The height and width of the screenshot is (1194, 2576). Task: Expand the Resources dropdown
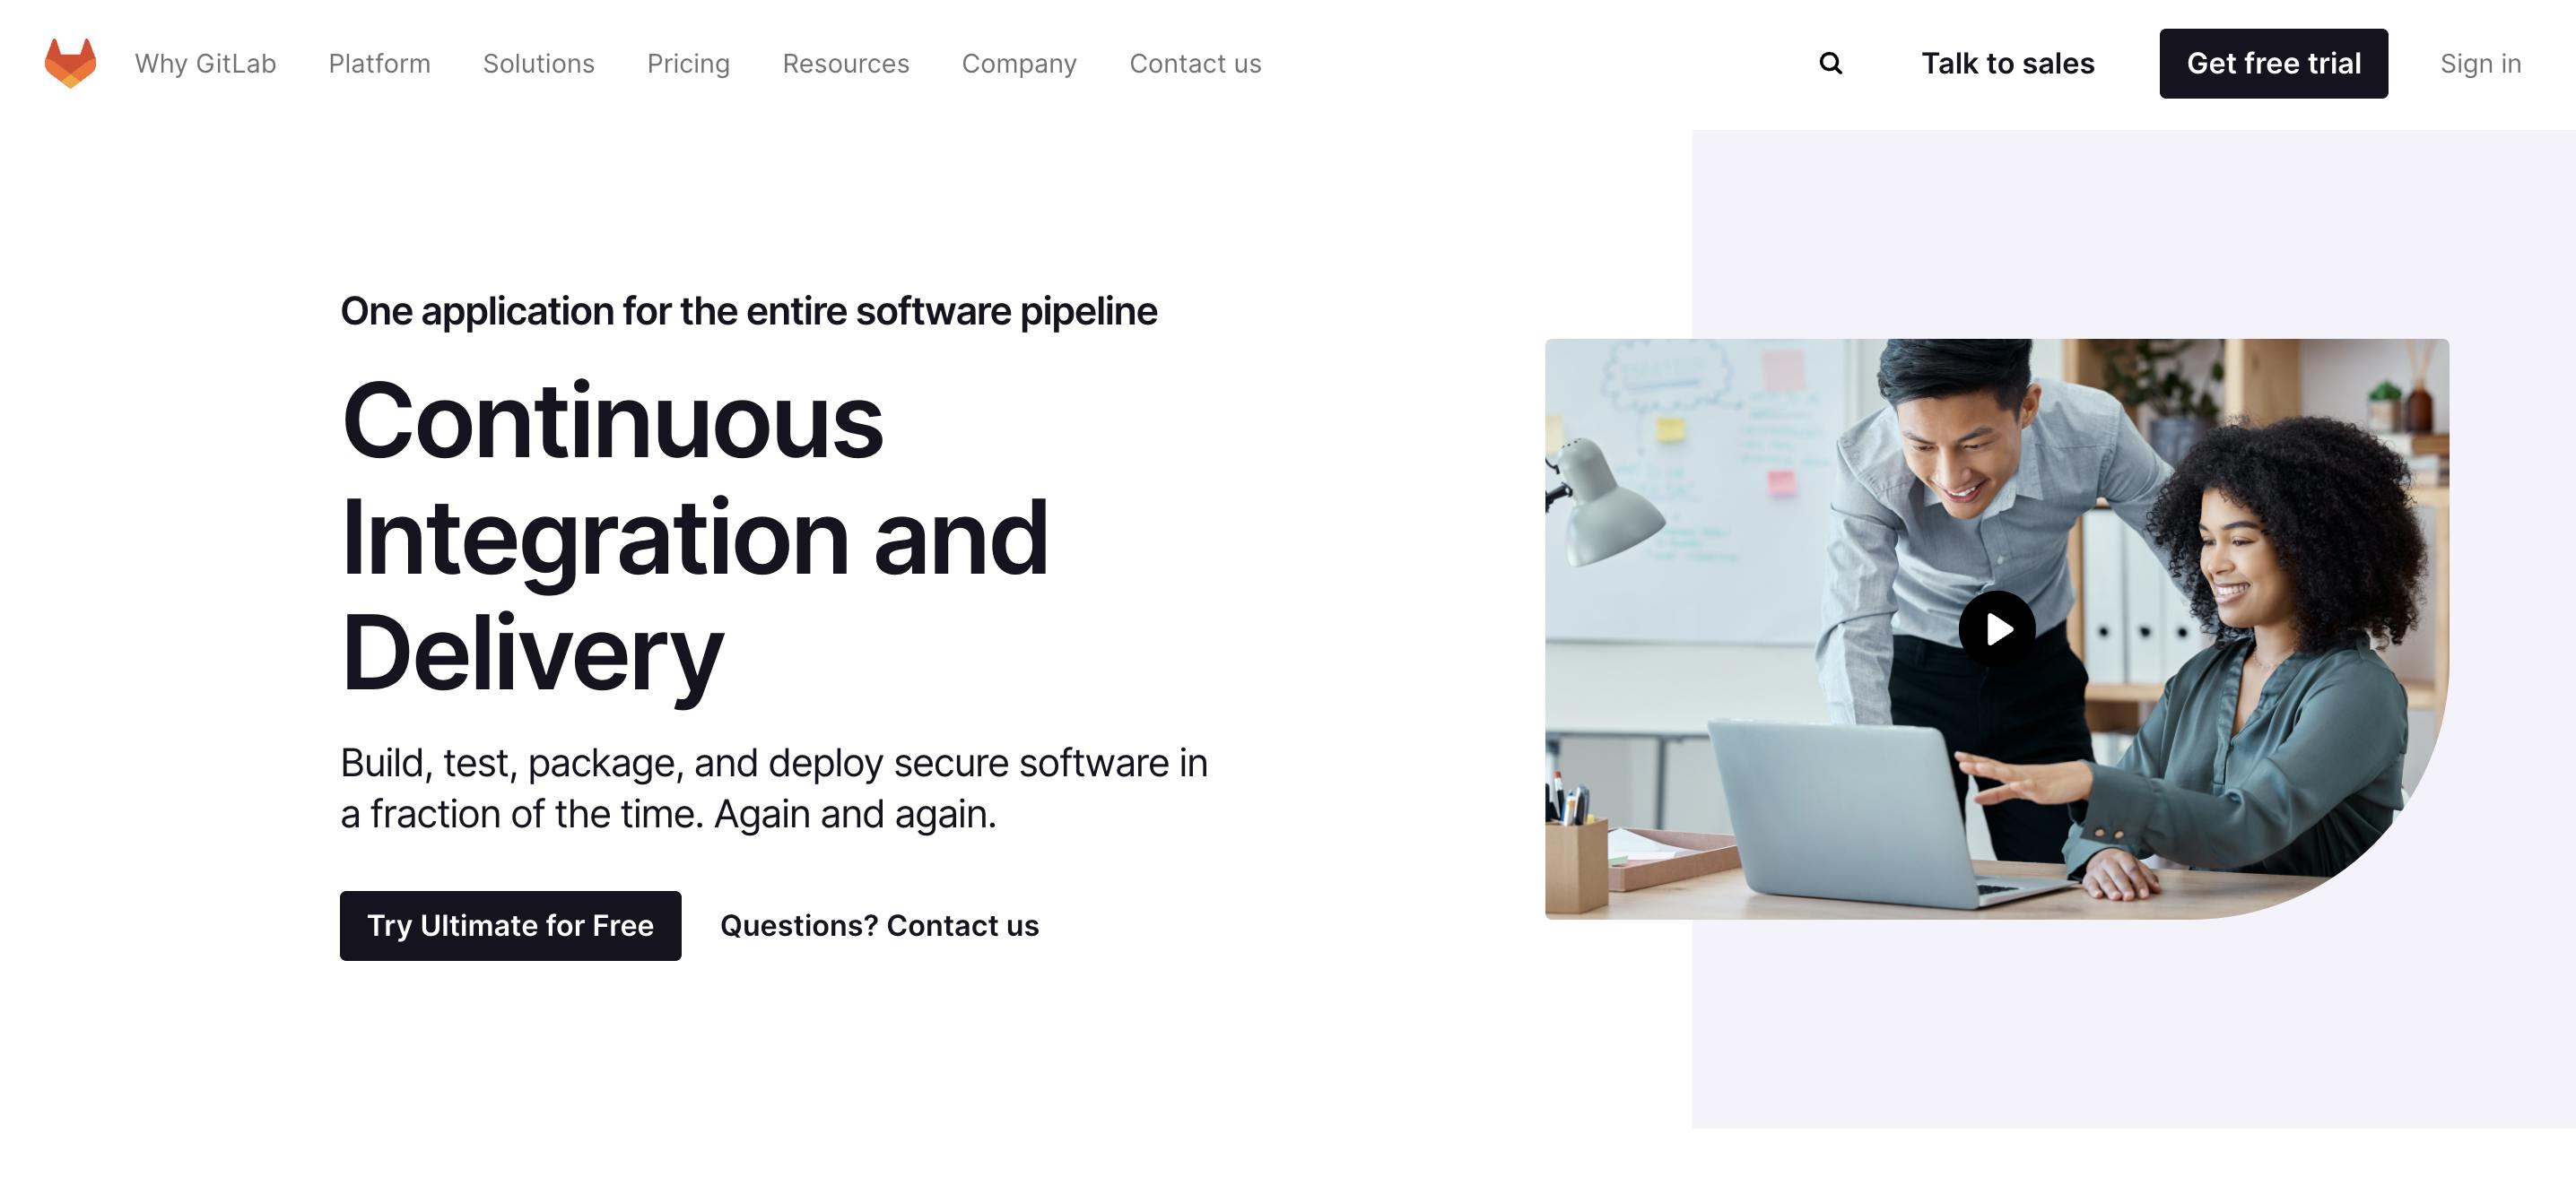(x=844, y=63)
